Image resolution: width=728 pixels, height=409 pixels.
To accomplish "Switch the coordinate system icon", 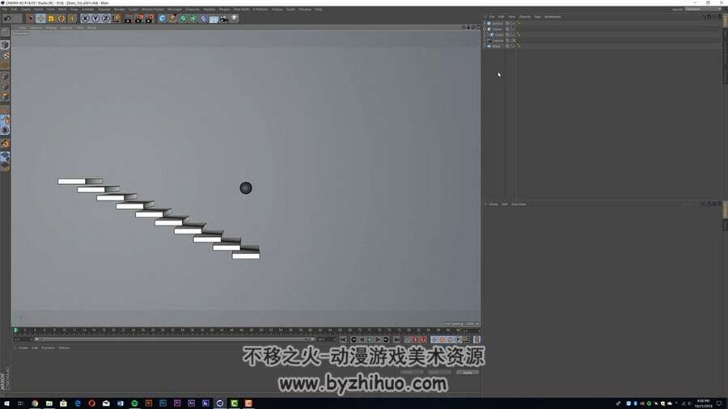I will pos(116,19).
